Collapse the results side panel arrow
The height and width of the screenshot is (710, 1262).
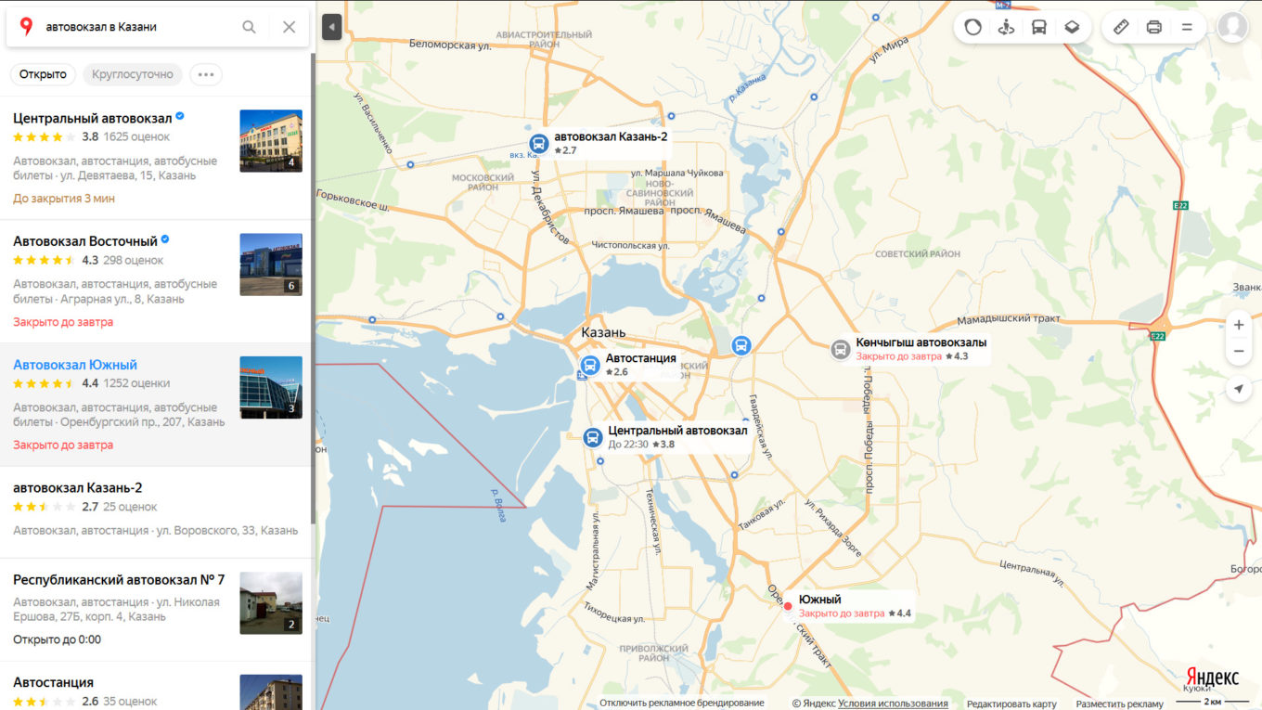click(332, 27)
